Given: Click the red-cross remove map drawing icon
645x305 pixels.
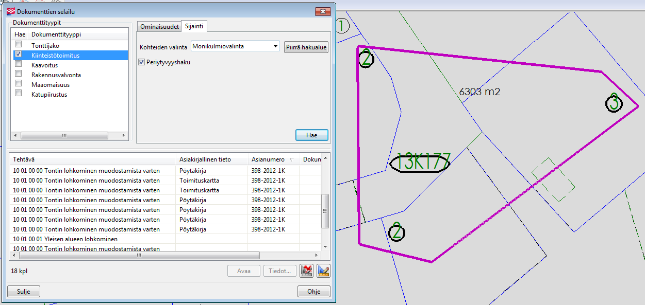Looking at the screenshot, I should [306, 271].
